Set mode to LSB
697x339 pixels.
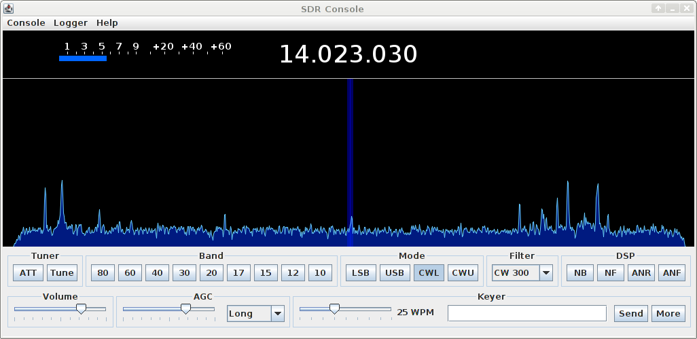pyautogui.click(x=361, y=273)
